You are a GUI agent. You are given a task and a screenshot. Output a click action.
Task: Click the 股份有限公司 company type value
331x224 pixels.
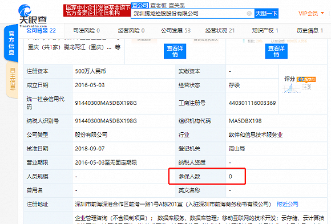(91, 135)
